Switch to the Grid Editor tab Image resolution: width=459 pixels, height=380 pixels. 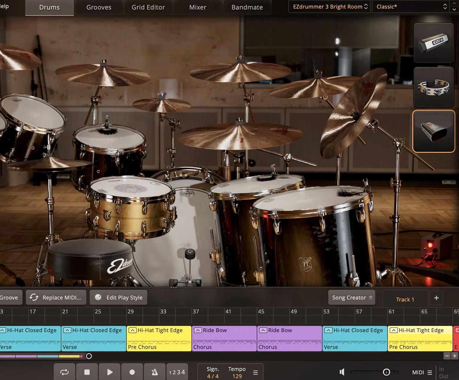pos(148,7)
